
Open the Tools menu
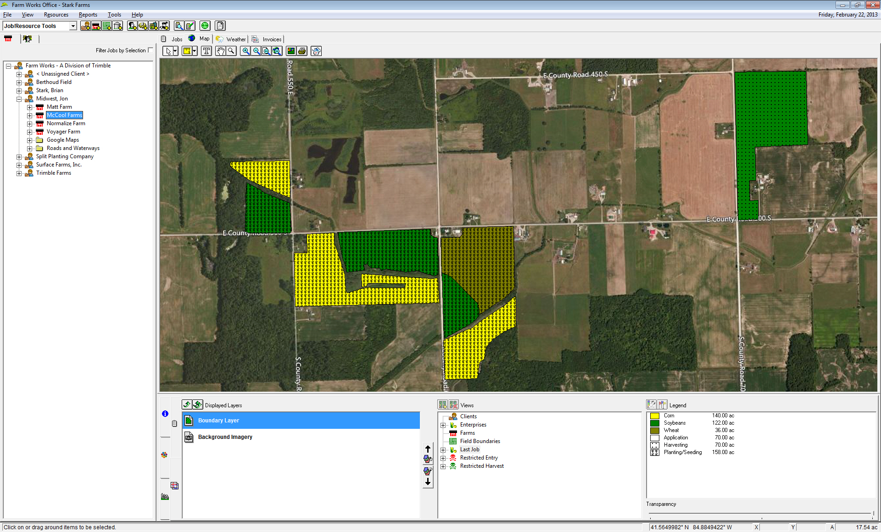pyautogui.click(x=114, y=15)
